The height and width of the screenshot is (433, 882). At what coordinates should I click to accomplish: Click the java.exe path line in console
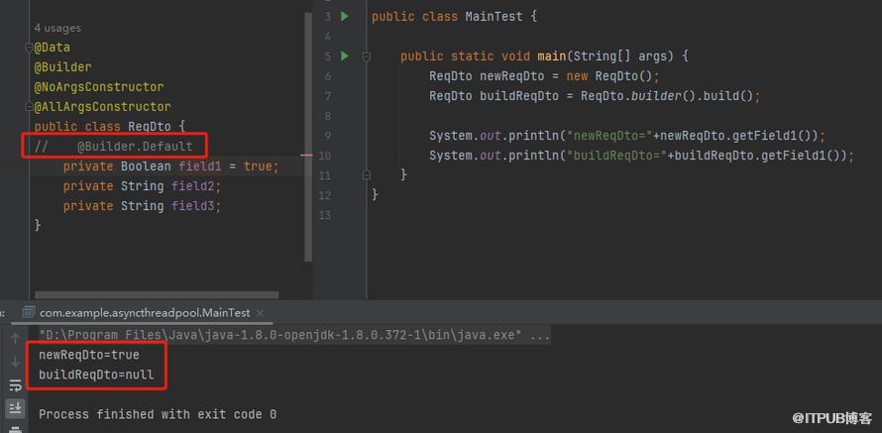point(279,336)
